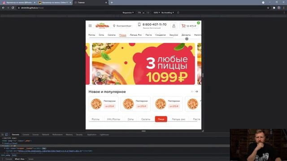Open the What's New drawer tab
287x161 pixels.
pyautogui.click(x=20, y=159)
